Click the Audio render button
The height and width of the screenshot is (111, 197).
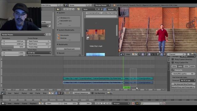click(46, 22)
